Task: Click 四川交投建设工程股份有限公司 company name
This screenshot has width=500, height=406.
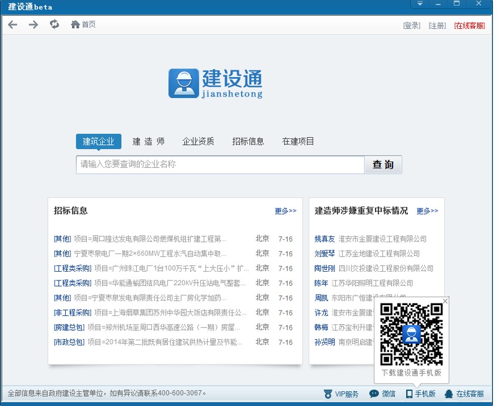Action: 386,268
